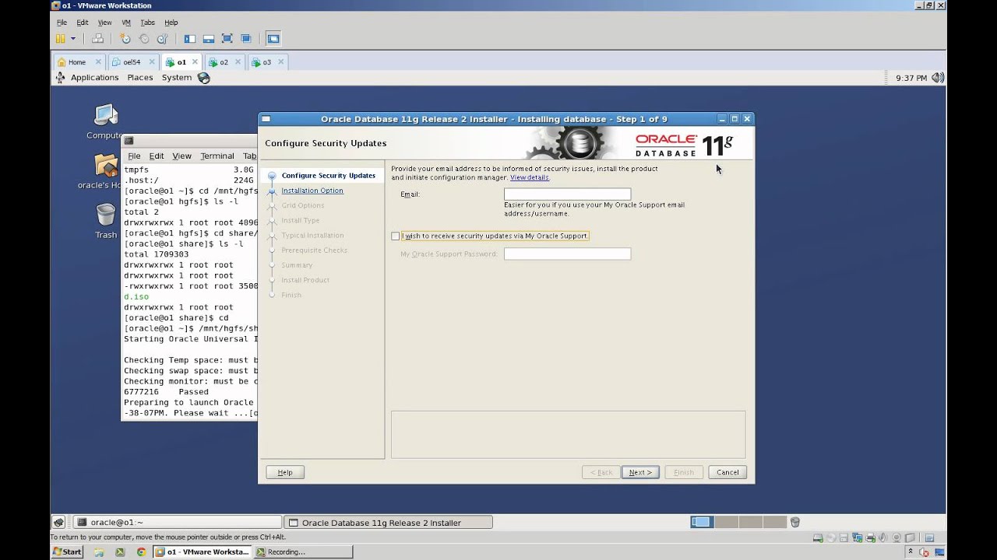
Task: Click the Help button in the installer
Action: (285, 472)
